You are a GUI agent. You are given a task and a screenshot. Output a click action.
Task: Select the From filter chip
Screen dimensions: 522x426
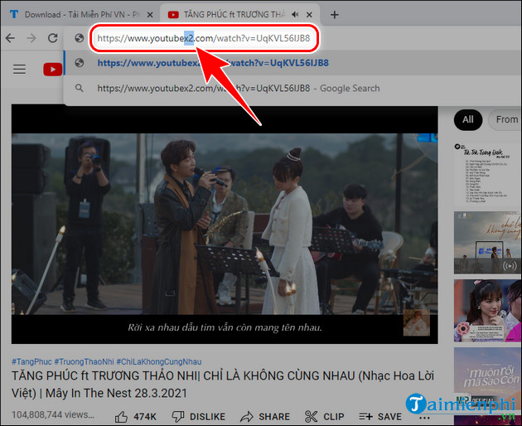coord(505,119)
